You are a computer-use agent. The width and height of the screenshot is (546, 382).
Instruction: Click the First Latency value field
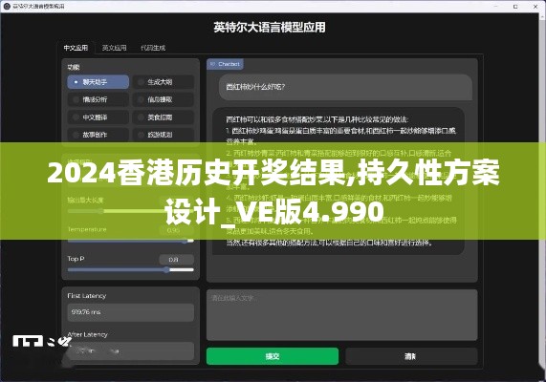coord(131,312)
